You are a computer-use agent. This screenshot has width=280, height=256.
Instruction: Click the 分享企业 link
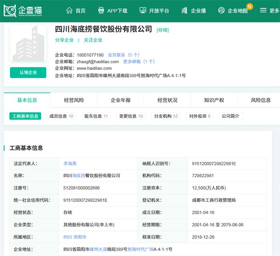coord(64,40)
